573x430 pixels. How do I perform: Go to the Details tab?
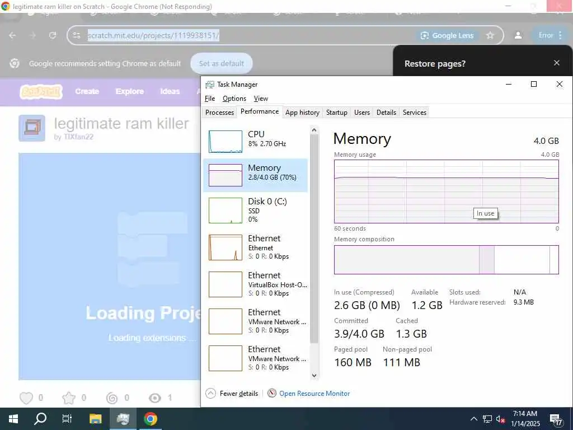[386, 112]
